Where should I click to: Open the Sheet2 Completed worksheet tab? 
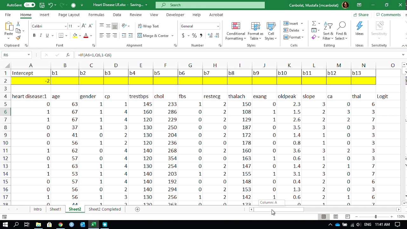point(105,209)
